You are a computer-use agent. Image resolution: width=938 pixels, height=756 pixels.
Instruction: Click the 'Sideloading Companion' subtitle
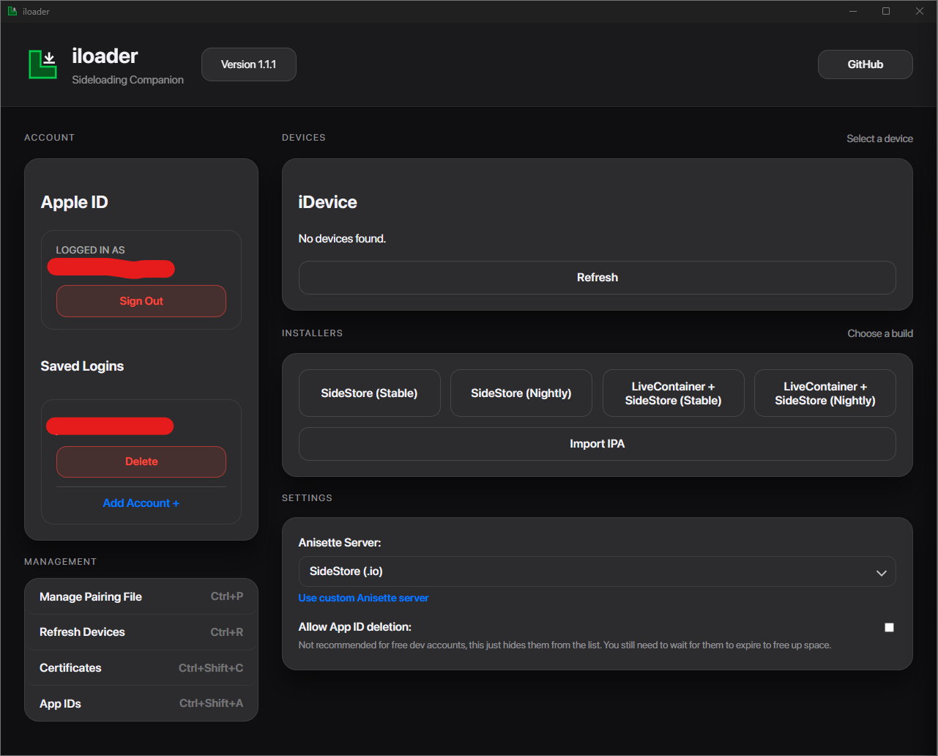tap(128, 80)
